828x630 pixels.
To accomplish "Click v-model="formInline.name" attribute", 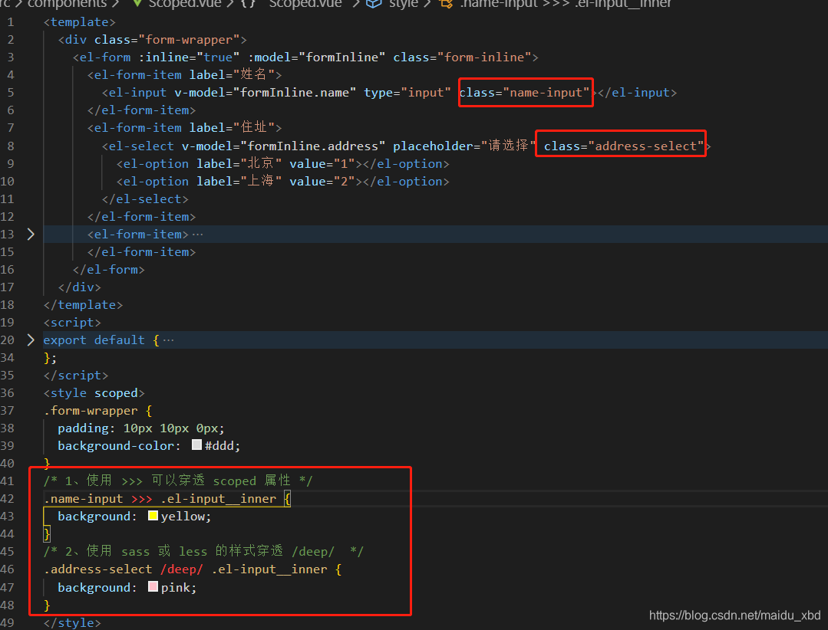I will [x=265, y=93].
